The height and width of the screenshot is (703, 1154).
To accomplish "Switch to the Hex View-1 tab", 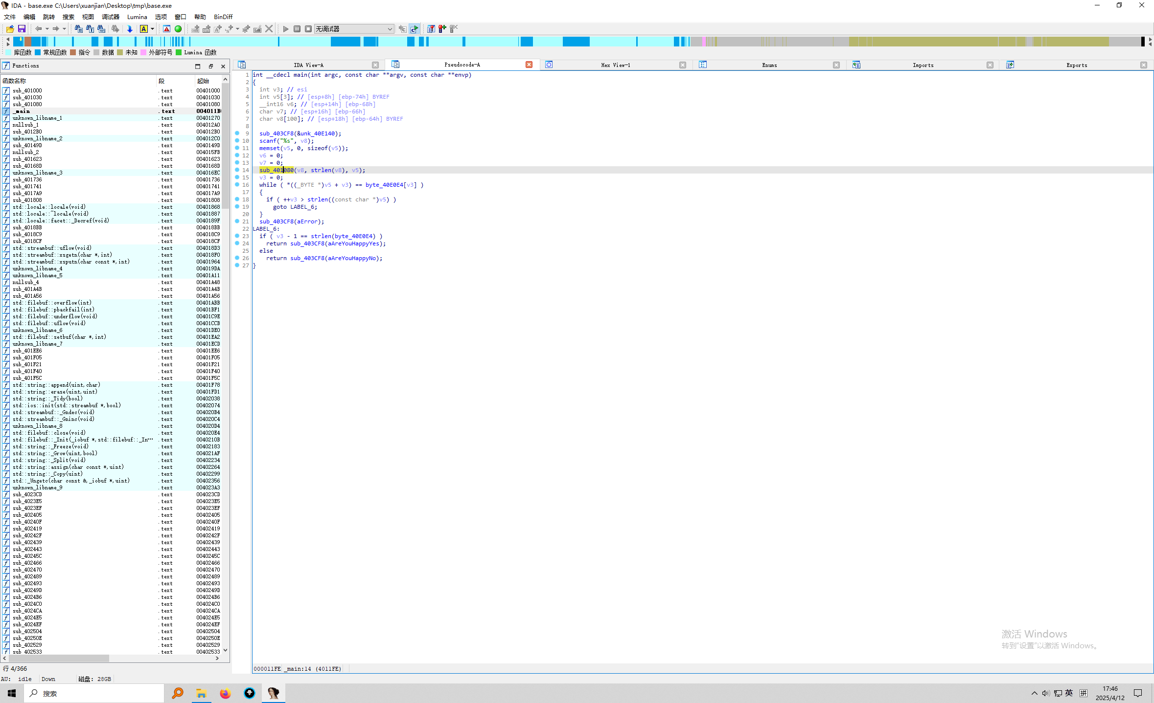I will click(x=615, y=65).
